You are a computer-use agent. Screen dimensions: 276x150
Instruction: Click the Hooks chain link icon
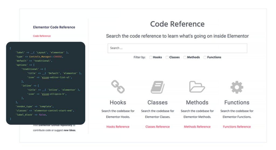(118, 87)
